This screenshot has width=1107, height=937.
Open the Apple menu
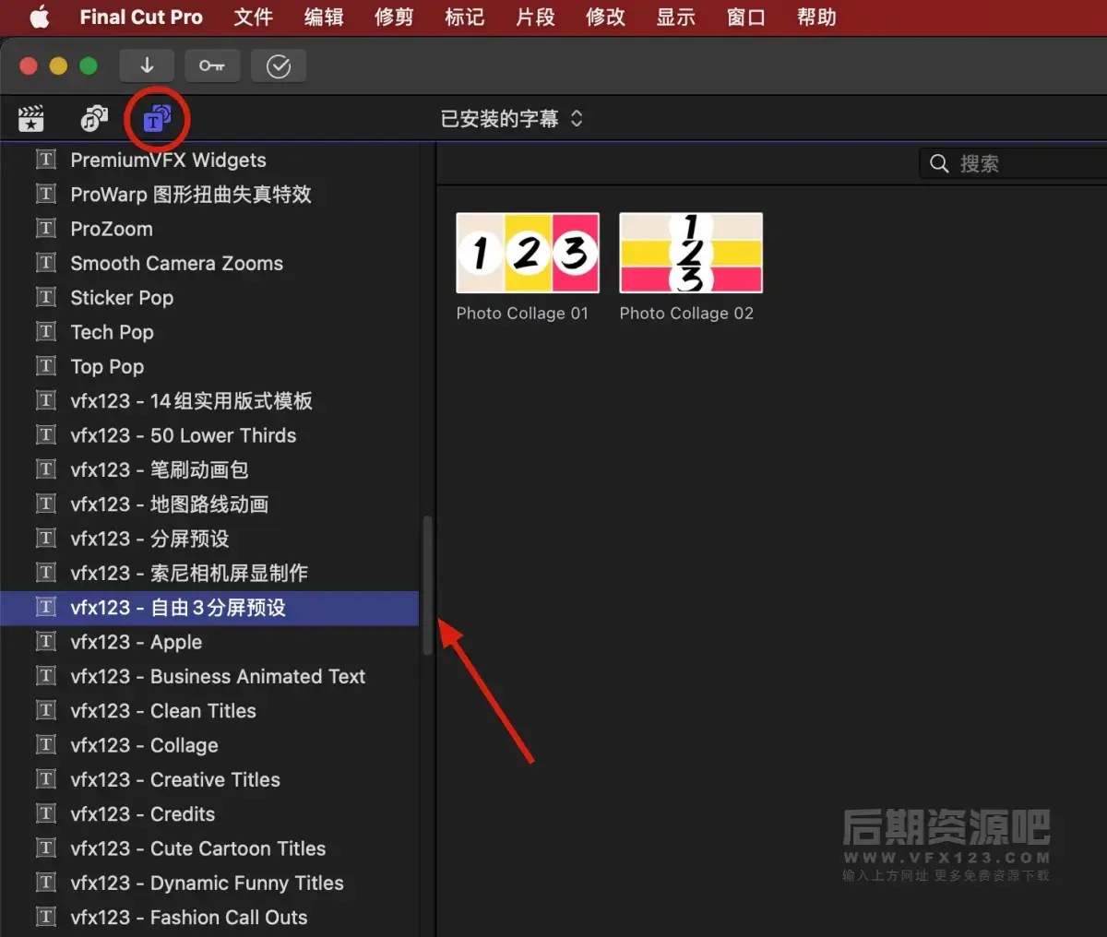[40, 18]
